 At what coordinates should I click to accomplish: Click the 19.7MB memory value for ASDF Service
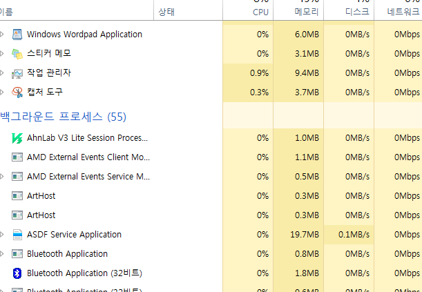[305, 235]
